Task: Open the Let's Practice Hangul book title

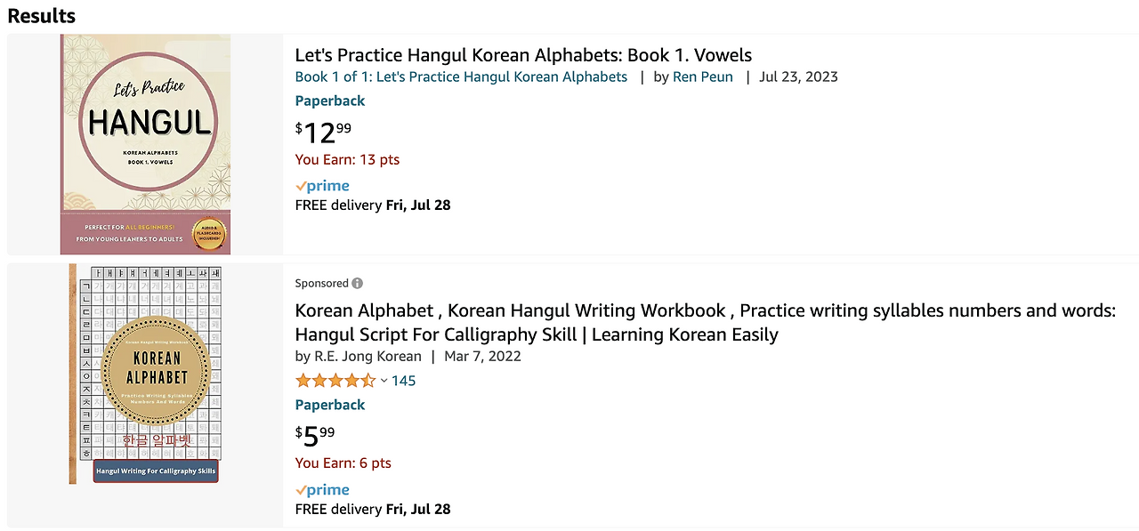Action: (x=523, y=55)
